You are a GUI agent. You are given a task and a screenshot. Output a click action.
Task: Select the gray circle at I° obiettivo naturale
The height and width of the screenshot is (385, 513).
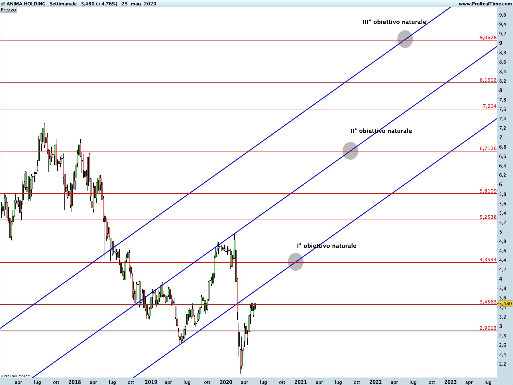coord(296,262)
